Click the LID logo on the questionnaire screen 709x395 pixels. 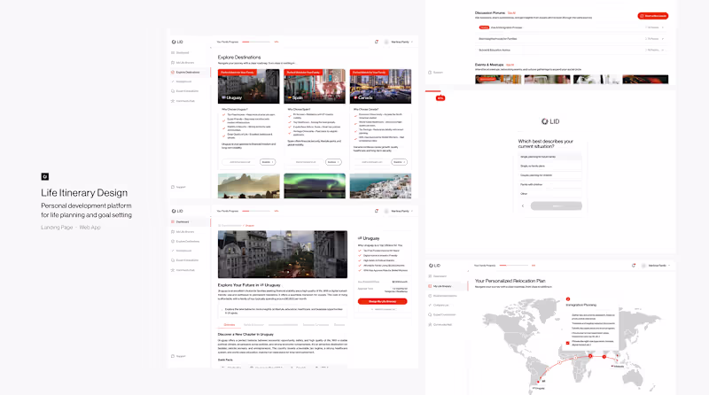tap(550, 121)
